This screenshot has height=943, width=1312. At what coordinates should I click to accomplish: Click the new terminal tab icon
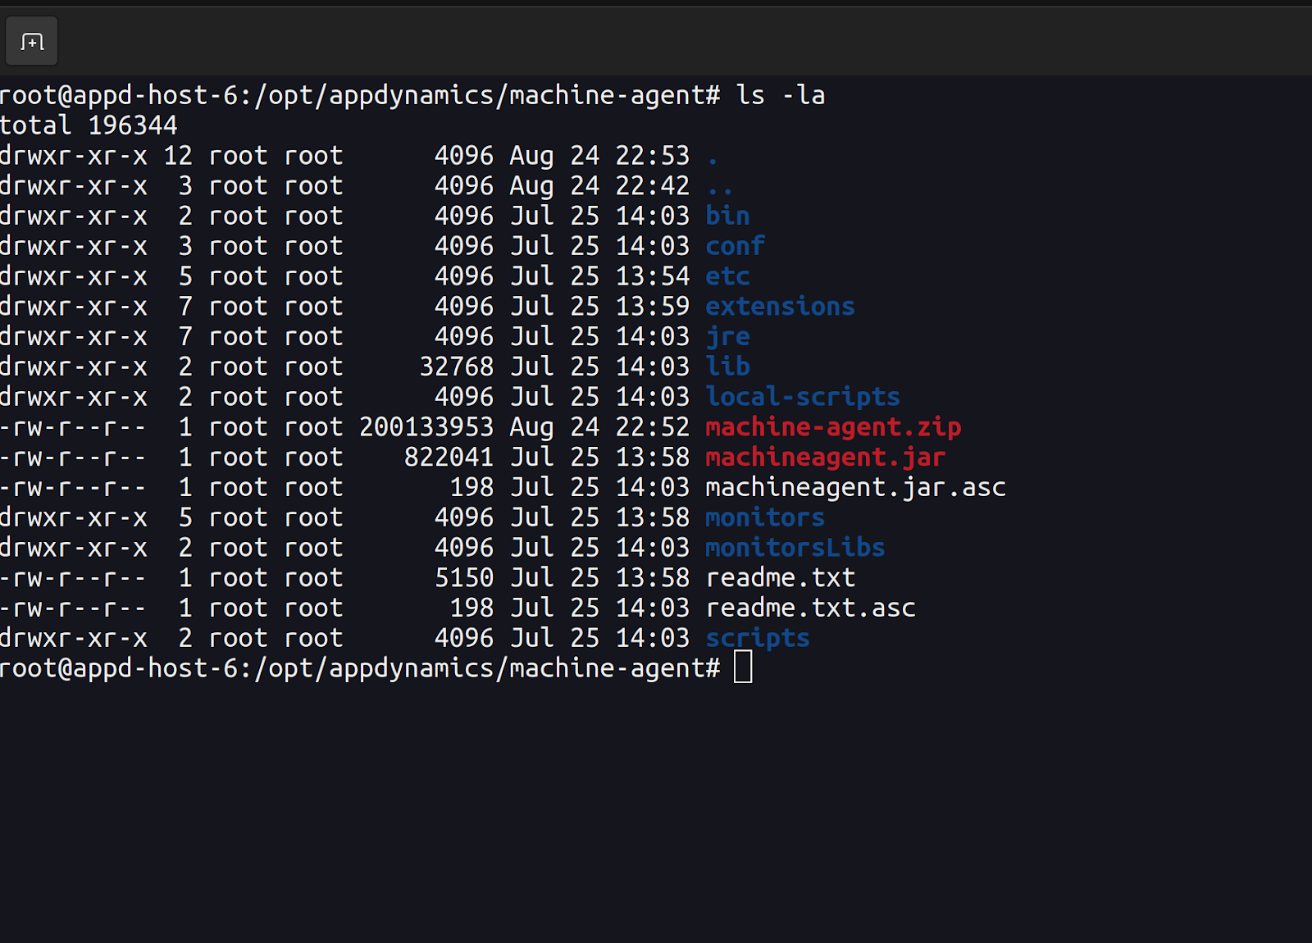click(32, 41)
